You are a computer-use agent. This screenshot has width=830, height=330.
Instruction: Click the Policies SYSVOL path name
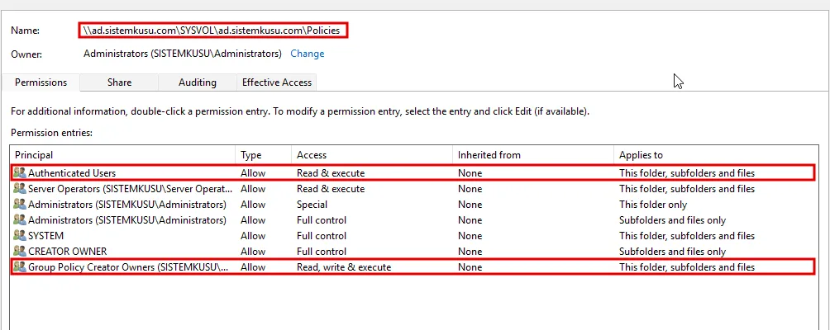(212, 31)
